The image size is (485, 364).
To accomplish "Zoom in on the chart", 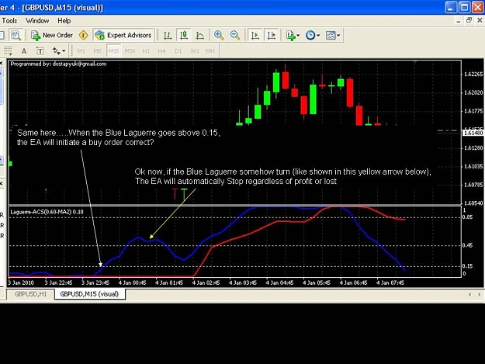I will [x=219, y=35].
